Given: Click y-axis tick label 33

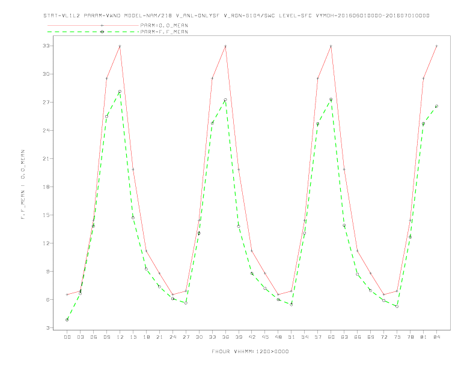Looking at the screenshot, I should coord(46,46).
